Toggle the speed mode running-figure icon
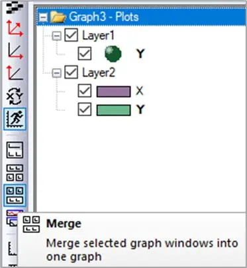Image resolution: width=247 pixels, height=268 pixels. pyautogui.click(x=15, y=119)
